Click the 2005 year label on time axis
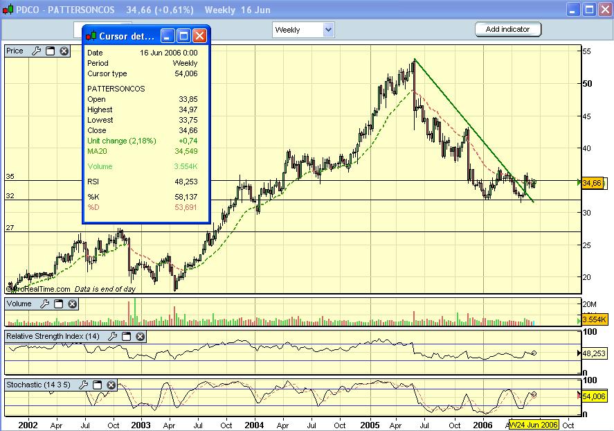Viewport: 614px width, 431px height. [370, 425]
